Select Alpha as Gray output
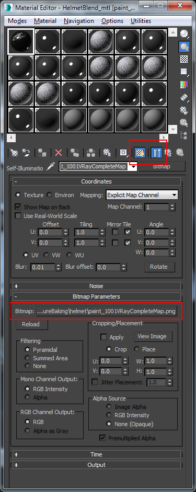The height and width of the screenshot is (492, 196). [x=27, y=431]
